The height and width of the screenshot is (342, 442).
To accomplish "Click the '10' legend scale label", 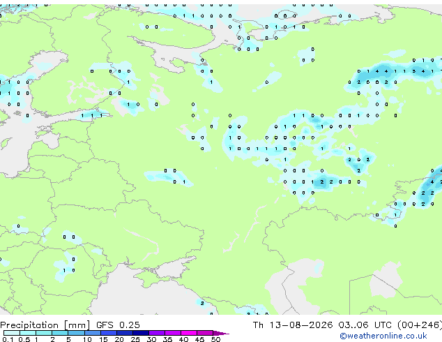I will click(87, 339).
